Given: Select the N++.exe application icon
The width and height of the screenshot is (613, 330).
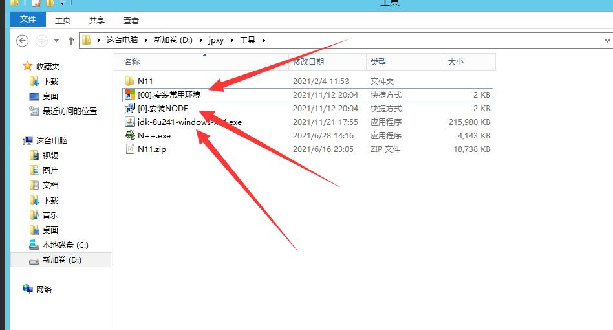Looking at the screenshot, I should point(129,136).
